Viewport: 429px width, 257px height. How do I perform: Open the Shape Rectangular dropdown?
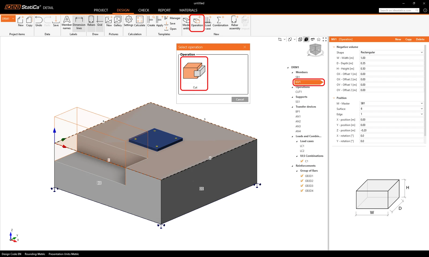click(391, 52)
